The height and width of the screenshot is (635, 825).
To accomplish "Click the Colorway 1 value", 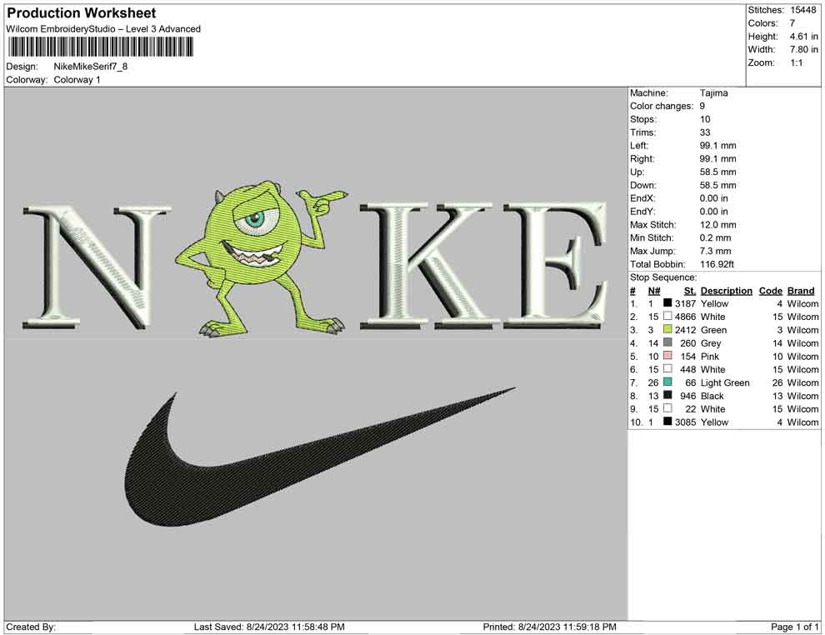I will [77, 79].
